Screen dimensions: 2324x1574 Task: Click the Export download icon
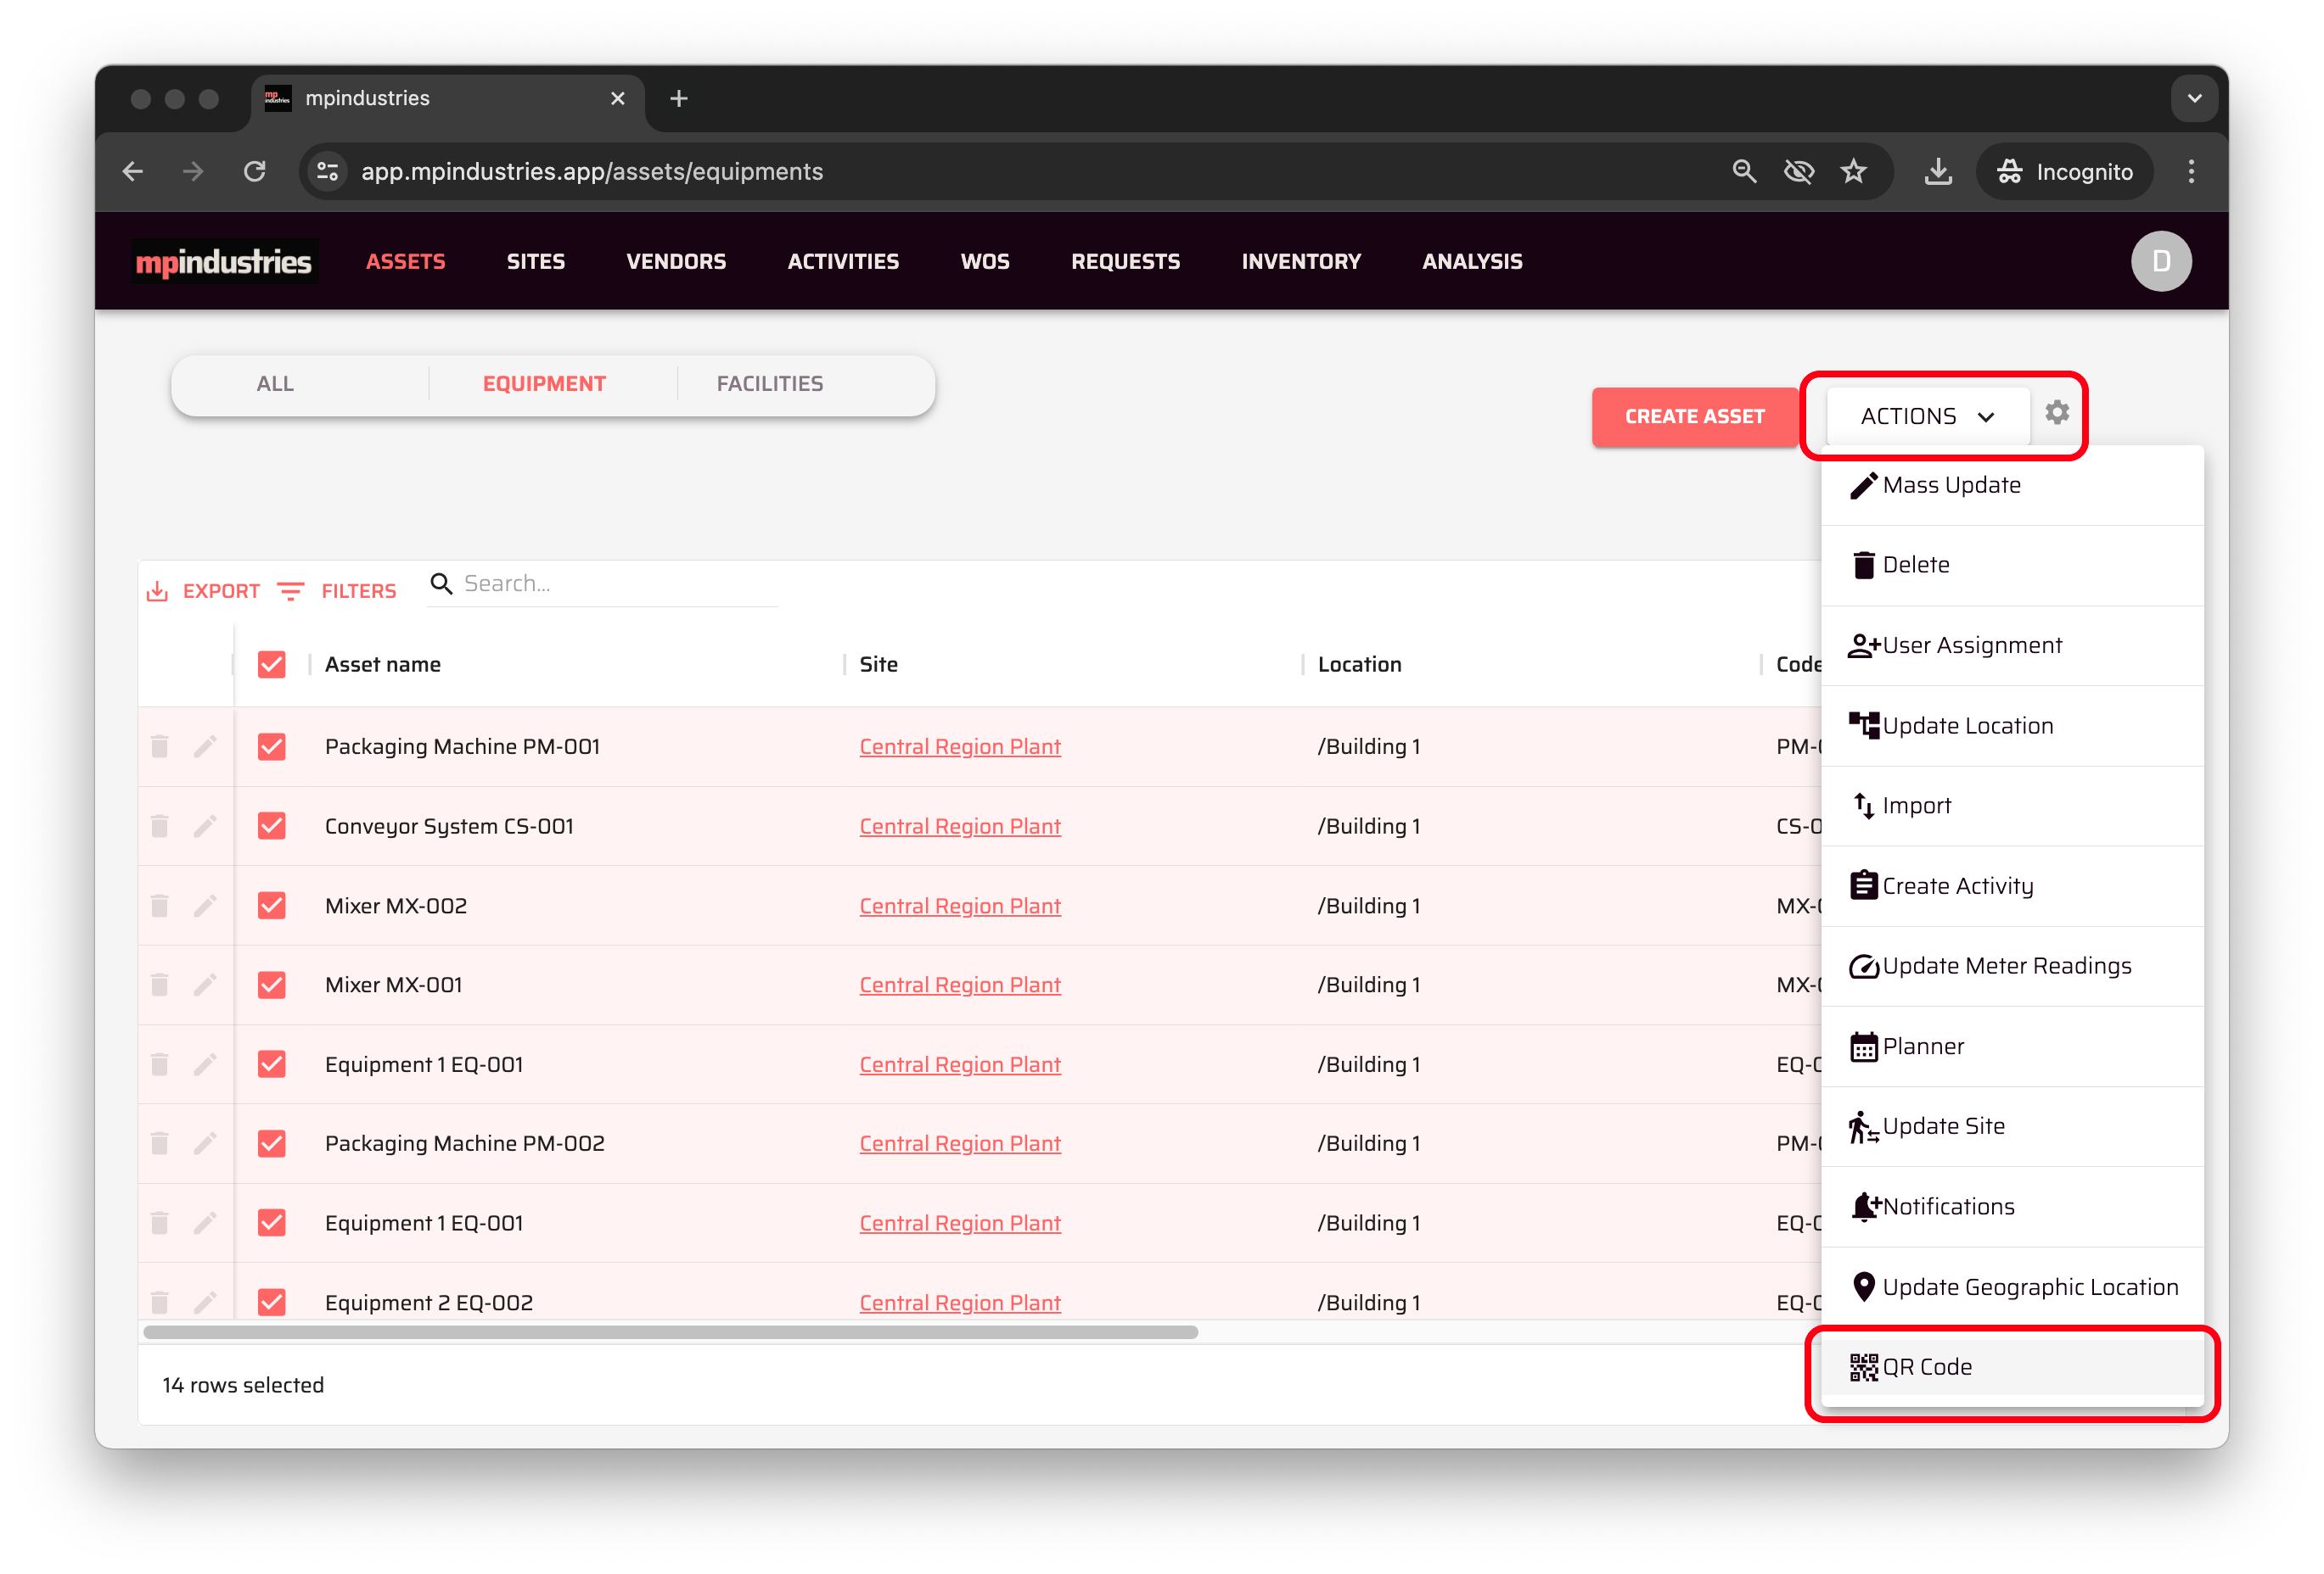[x=157, y=592]
